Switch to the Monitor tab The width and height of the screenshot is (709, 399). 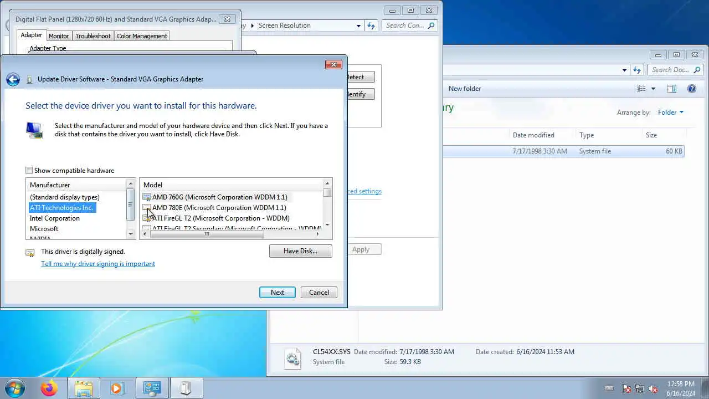pyautogui.click(x=59, y=36)
